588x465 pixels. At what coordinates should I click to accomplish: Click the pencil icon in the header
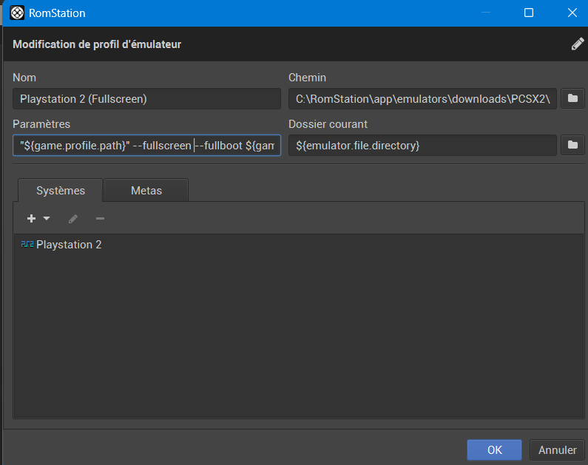tap(578, 44)
